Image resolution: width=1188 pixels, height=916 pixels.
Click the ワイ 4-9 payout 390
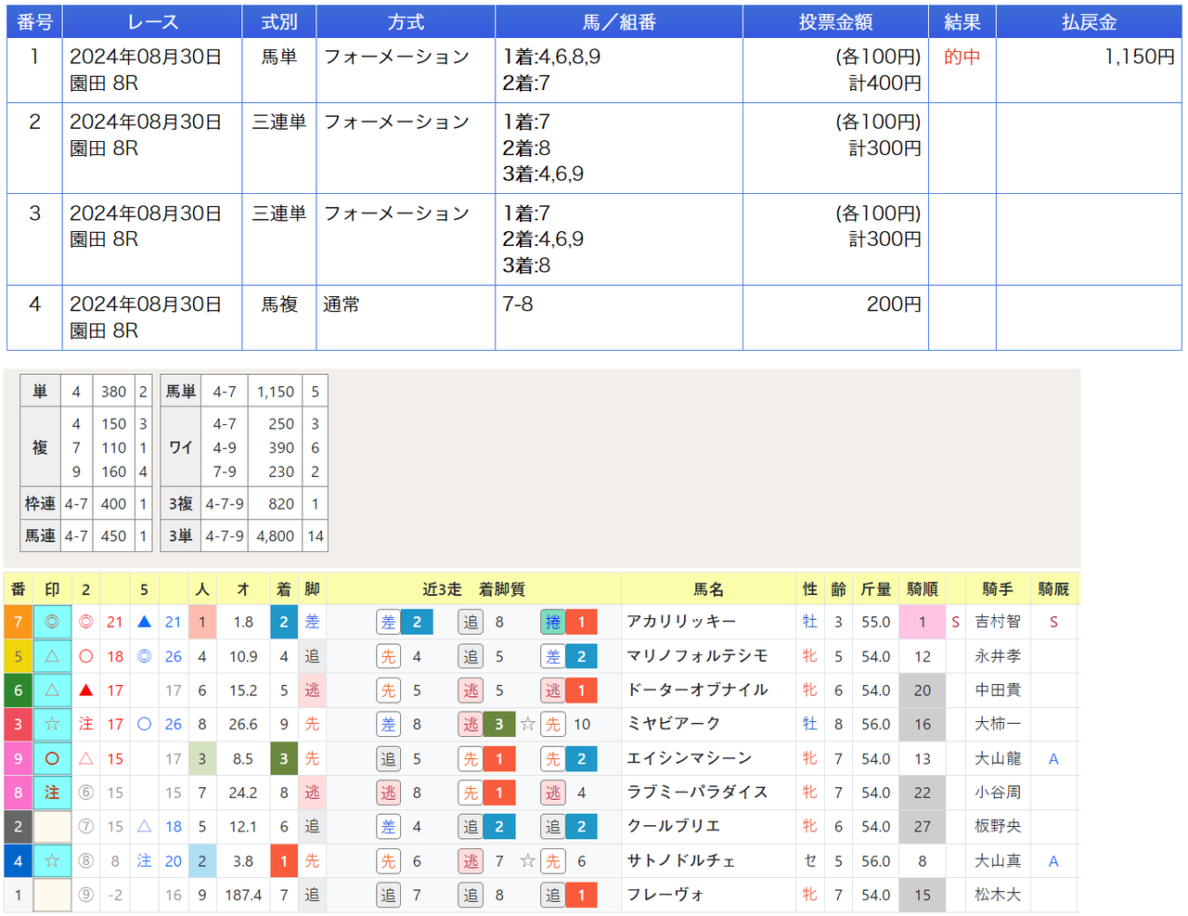[281, 447]
